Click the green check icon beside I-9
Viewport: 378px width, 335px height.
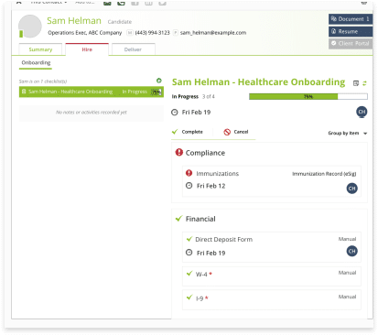coord(189,297)
